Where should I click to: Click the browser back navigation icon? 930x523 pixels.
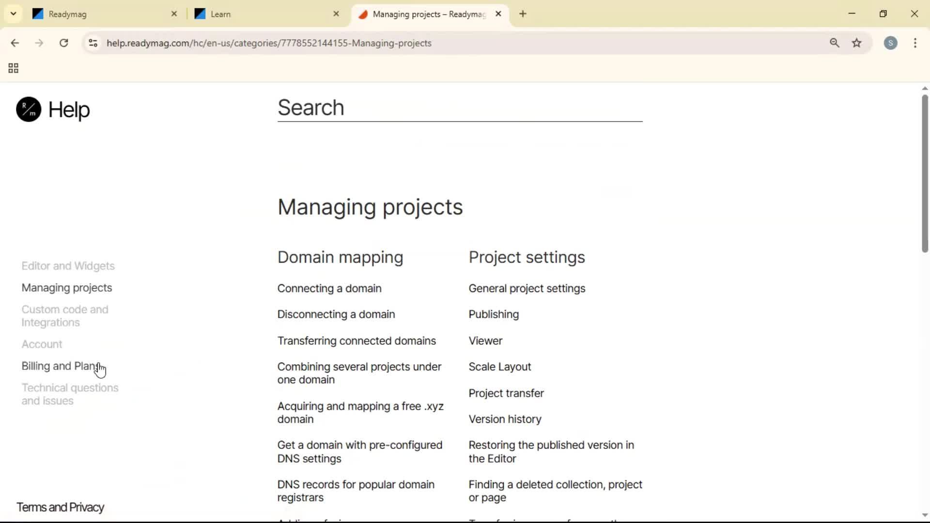[x=15, y=43]
